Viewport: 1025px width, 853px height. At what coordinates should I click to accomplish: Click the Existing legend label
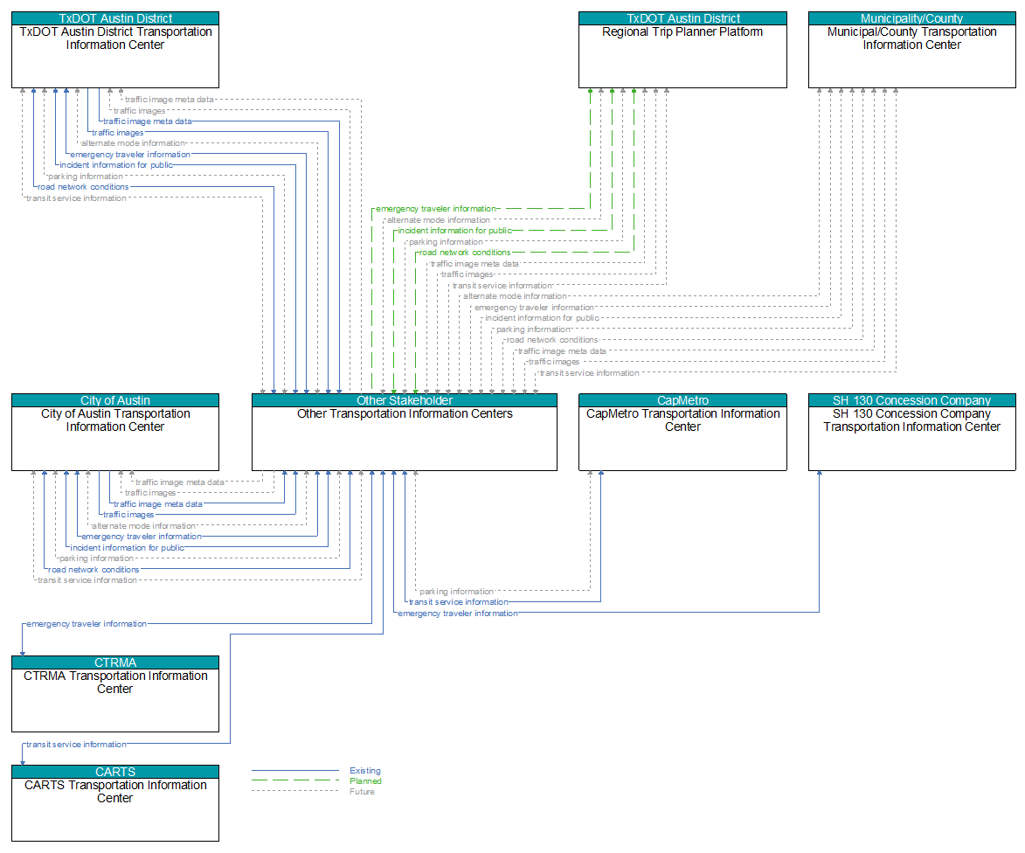[364, 771]
